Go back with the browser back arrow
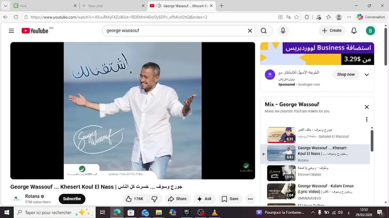The height and width of the screenshot is (218, 389). pyautogui.click(x=5, y=17)
